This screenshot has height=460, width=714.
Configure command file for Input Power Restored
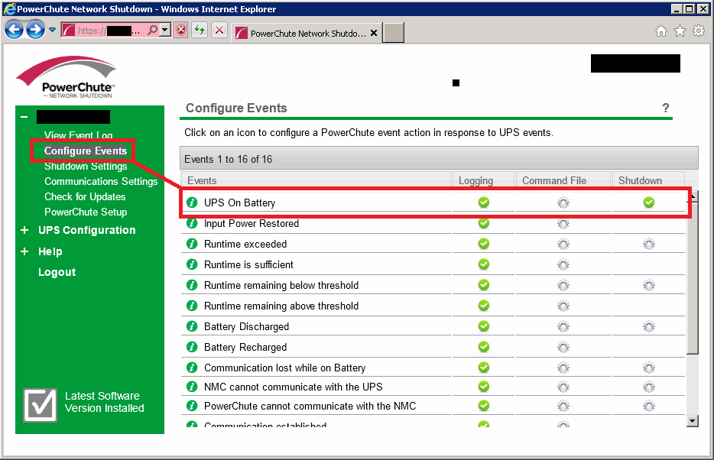point(563,224)
